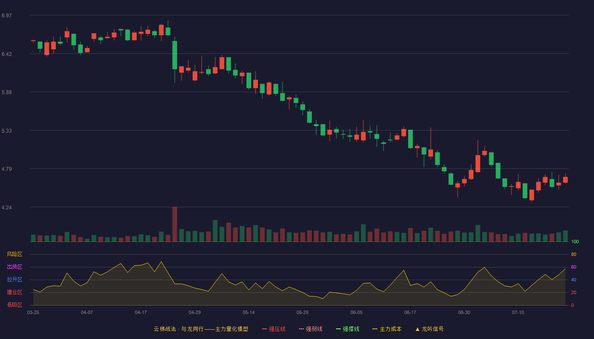The image size is (594, 339).
Task: Click the last red candlestick on the chart
Action: (x=565, y=180)
